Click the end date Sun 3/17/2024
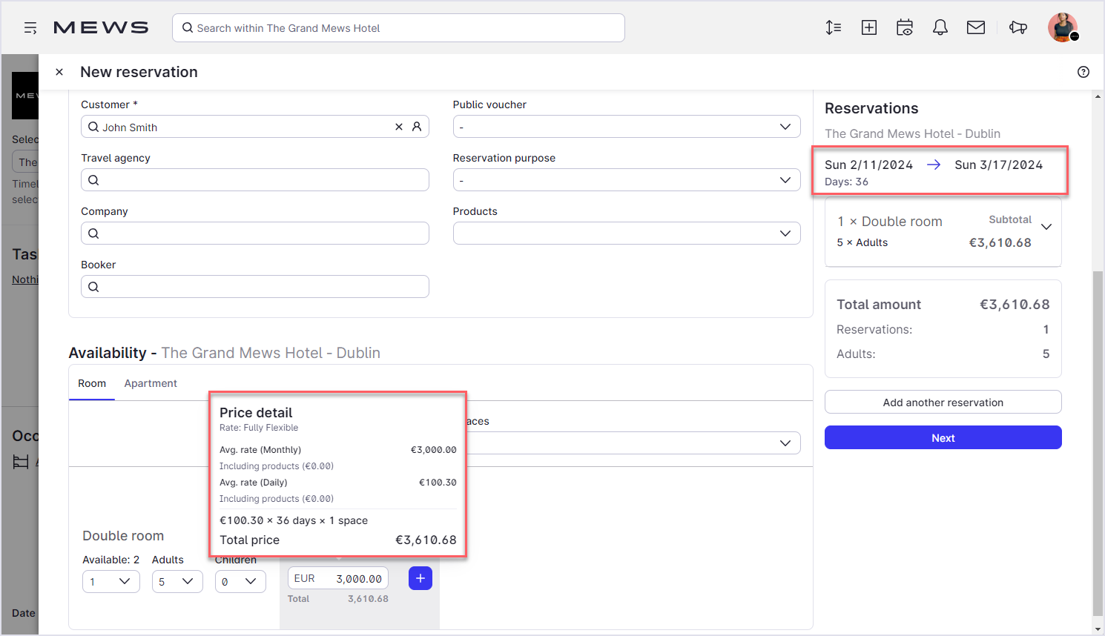The height and width of the screenshot is (636, 1105). [x=998, y=165]
